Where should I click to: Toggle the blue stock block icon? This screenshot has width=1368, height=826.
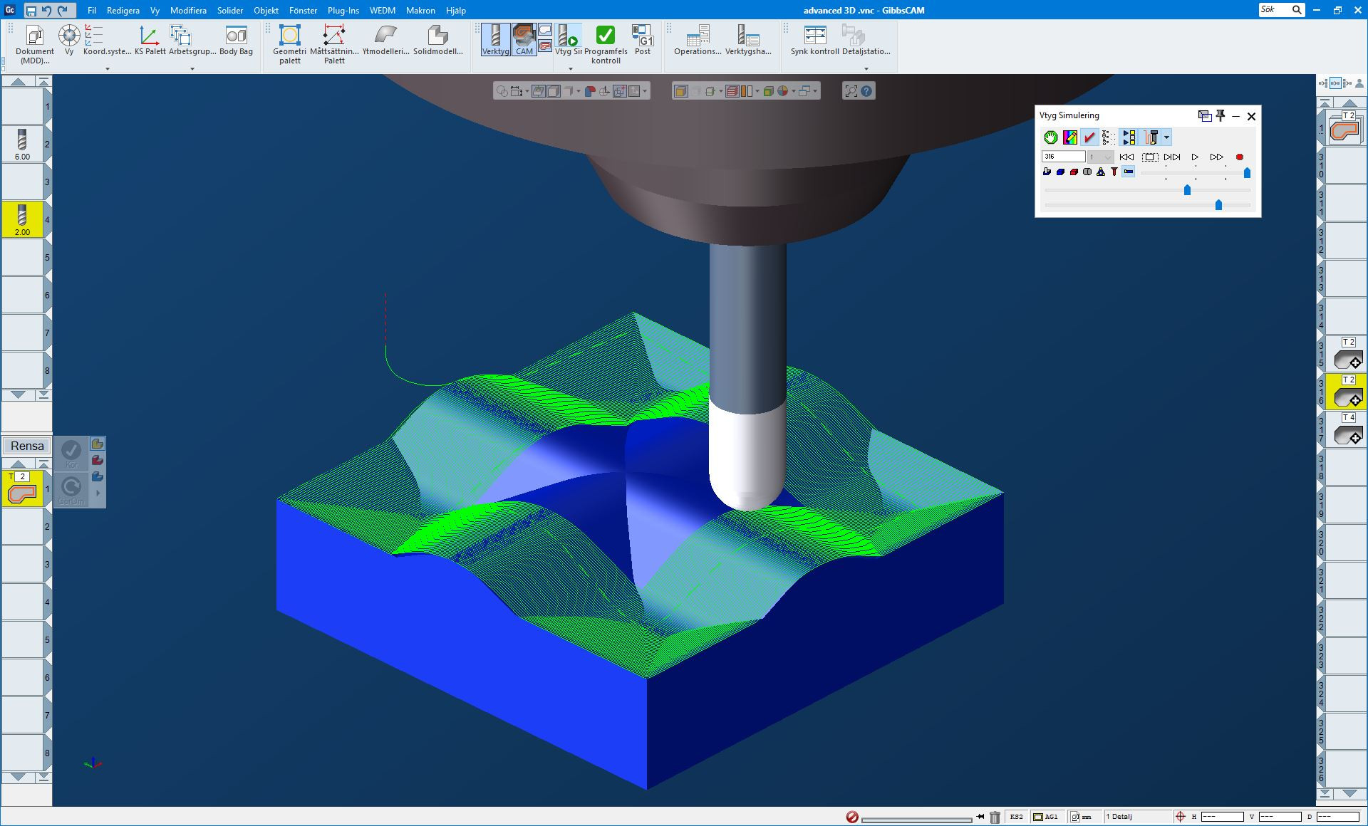click(1060, 172)
